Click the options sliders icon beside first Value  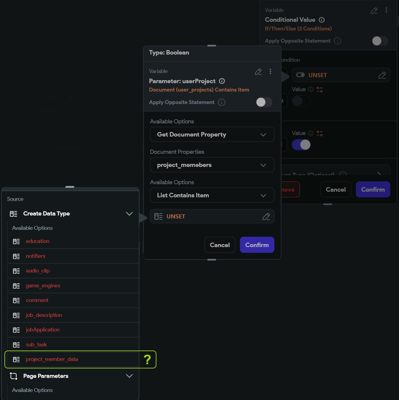tap(320, 89)
